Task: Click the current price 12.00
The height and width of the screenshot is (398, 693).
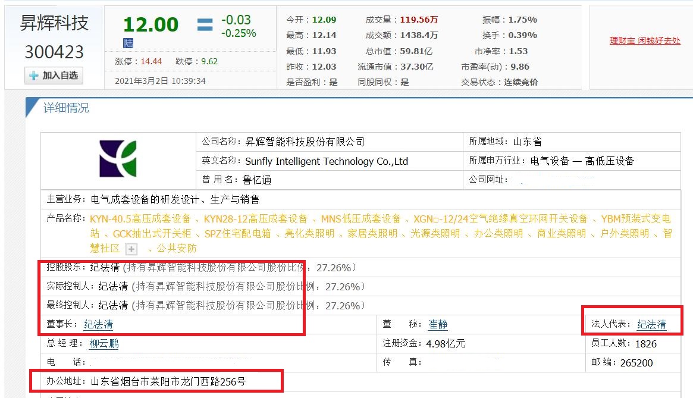Action: (150, 24)
